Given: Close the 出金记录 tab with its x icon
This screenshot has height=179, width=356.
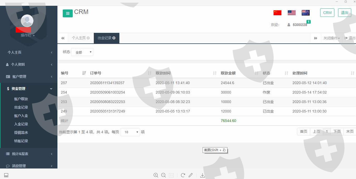Looking at the screenshot, I should point(114,38).
